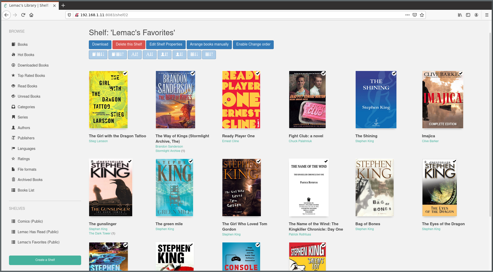Sort by author Z to A
The image size is (493, 272).
click(x=179, y=55)
